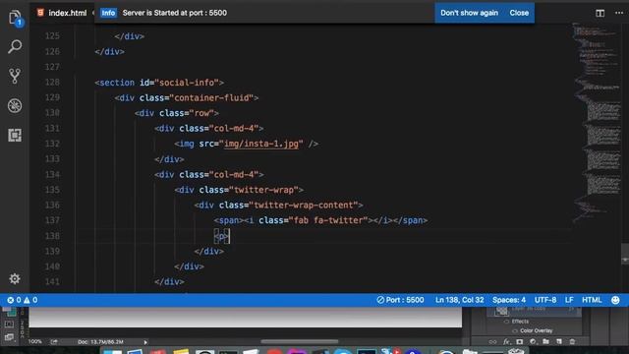Open the editor More Actions menu

point(619,13)
